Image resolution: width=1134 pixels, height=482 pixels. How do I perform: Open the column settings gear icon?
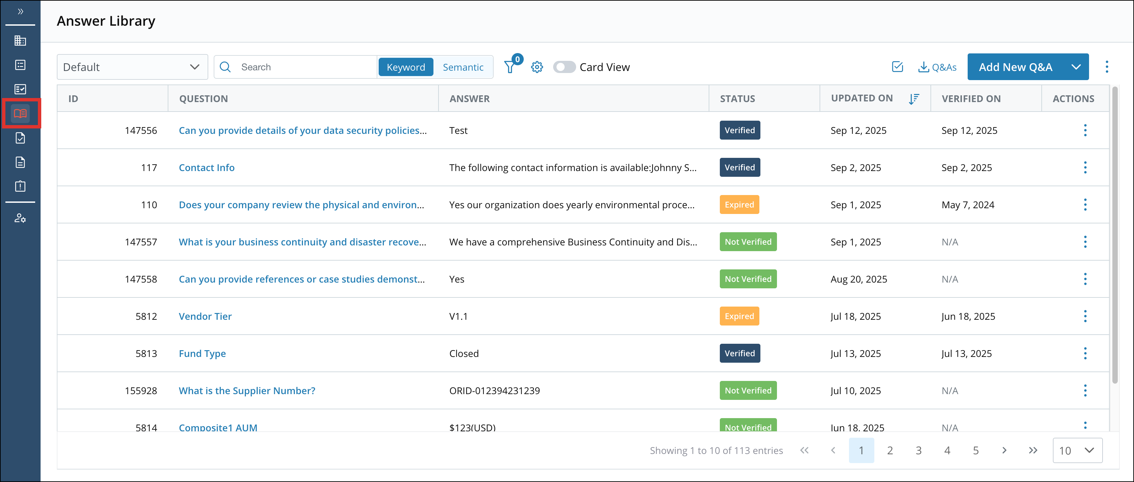(537, 67)
